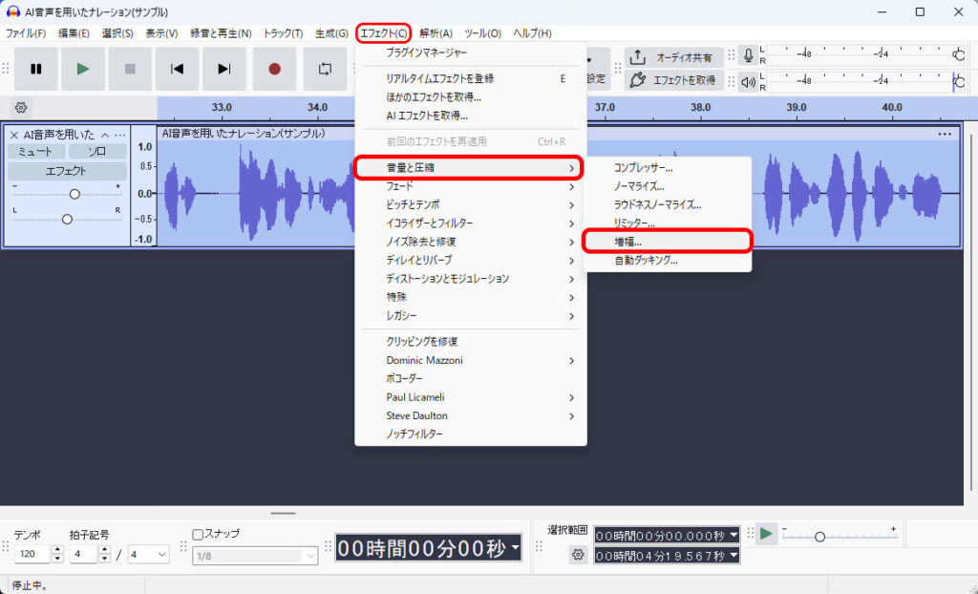Skip to start of the project
The height and width of the screenshot is (594, 978).
point(177,69)
